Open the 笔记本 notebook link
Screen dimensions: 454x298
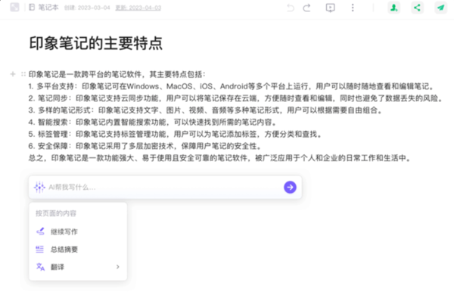(x=48, y=8)
